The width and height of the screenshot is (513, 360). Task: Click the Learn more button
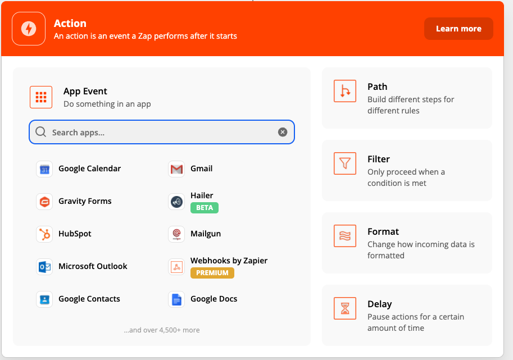point(458,29)
